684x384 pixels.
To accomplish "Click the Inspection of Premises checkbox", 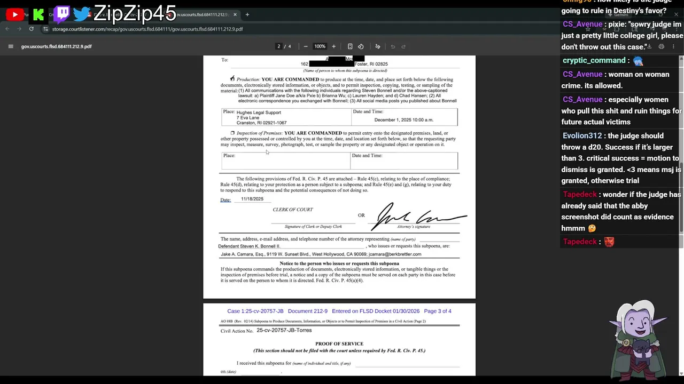I will tap(232, 133).
